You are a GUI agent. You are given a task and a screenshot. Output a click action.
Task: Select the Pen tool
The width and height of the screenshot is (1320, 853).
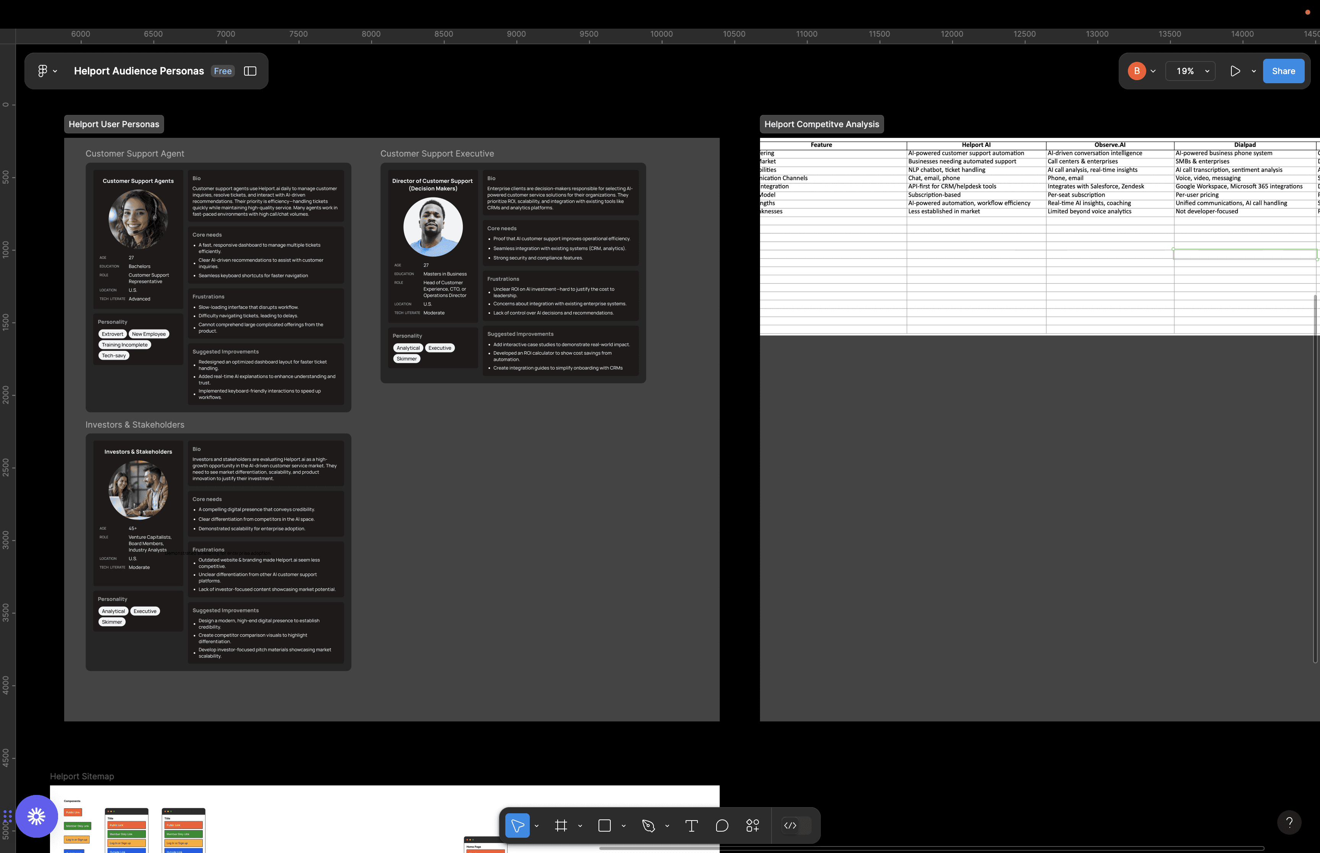(x=648, y=826)
